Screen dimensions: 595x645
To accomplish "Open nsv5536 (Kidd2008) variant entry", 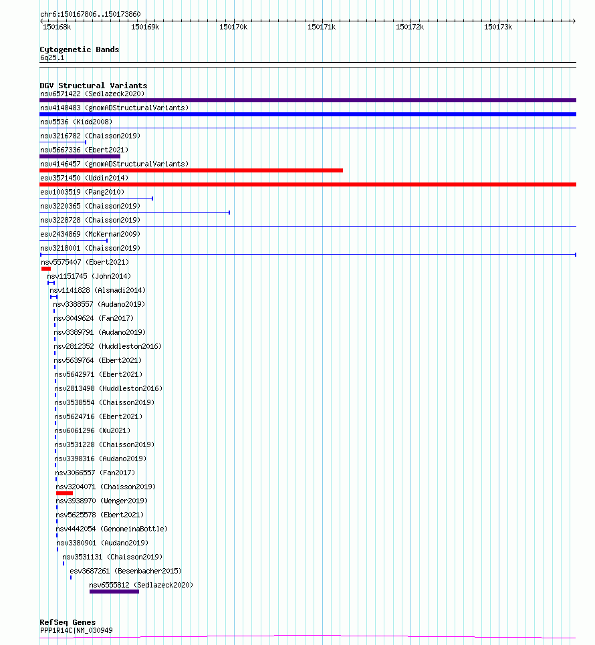I will coord(76,122).
